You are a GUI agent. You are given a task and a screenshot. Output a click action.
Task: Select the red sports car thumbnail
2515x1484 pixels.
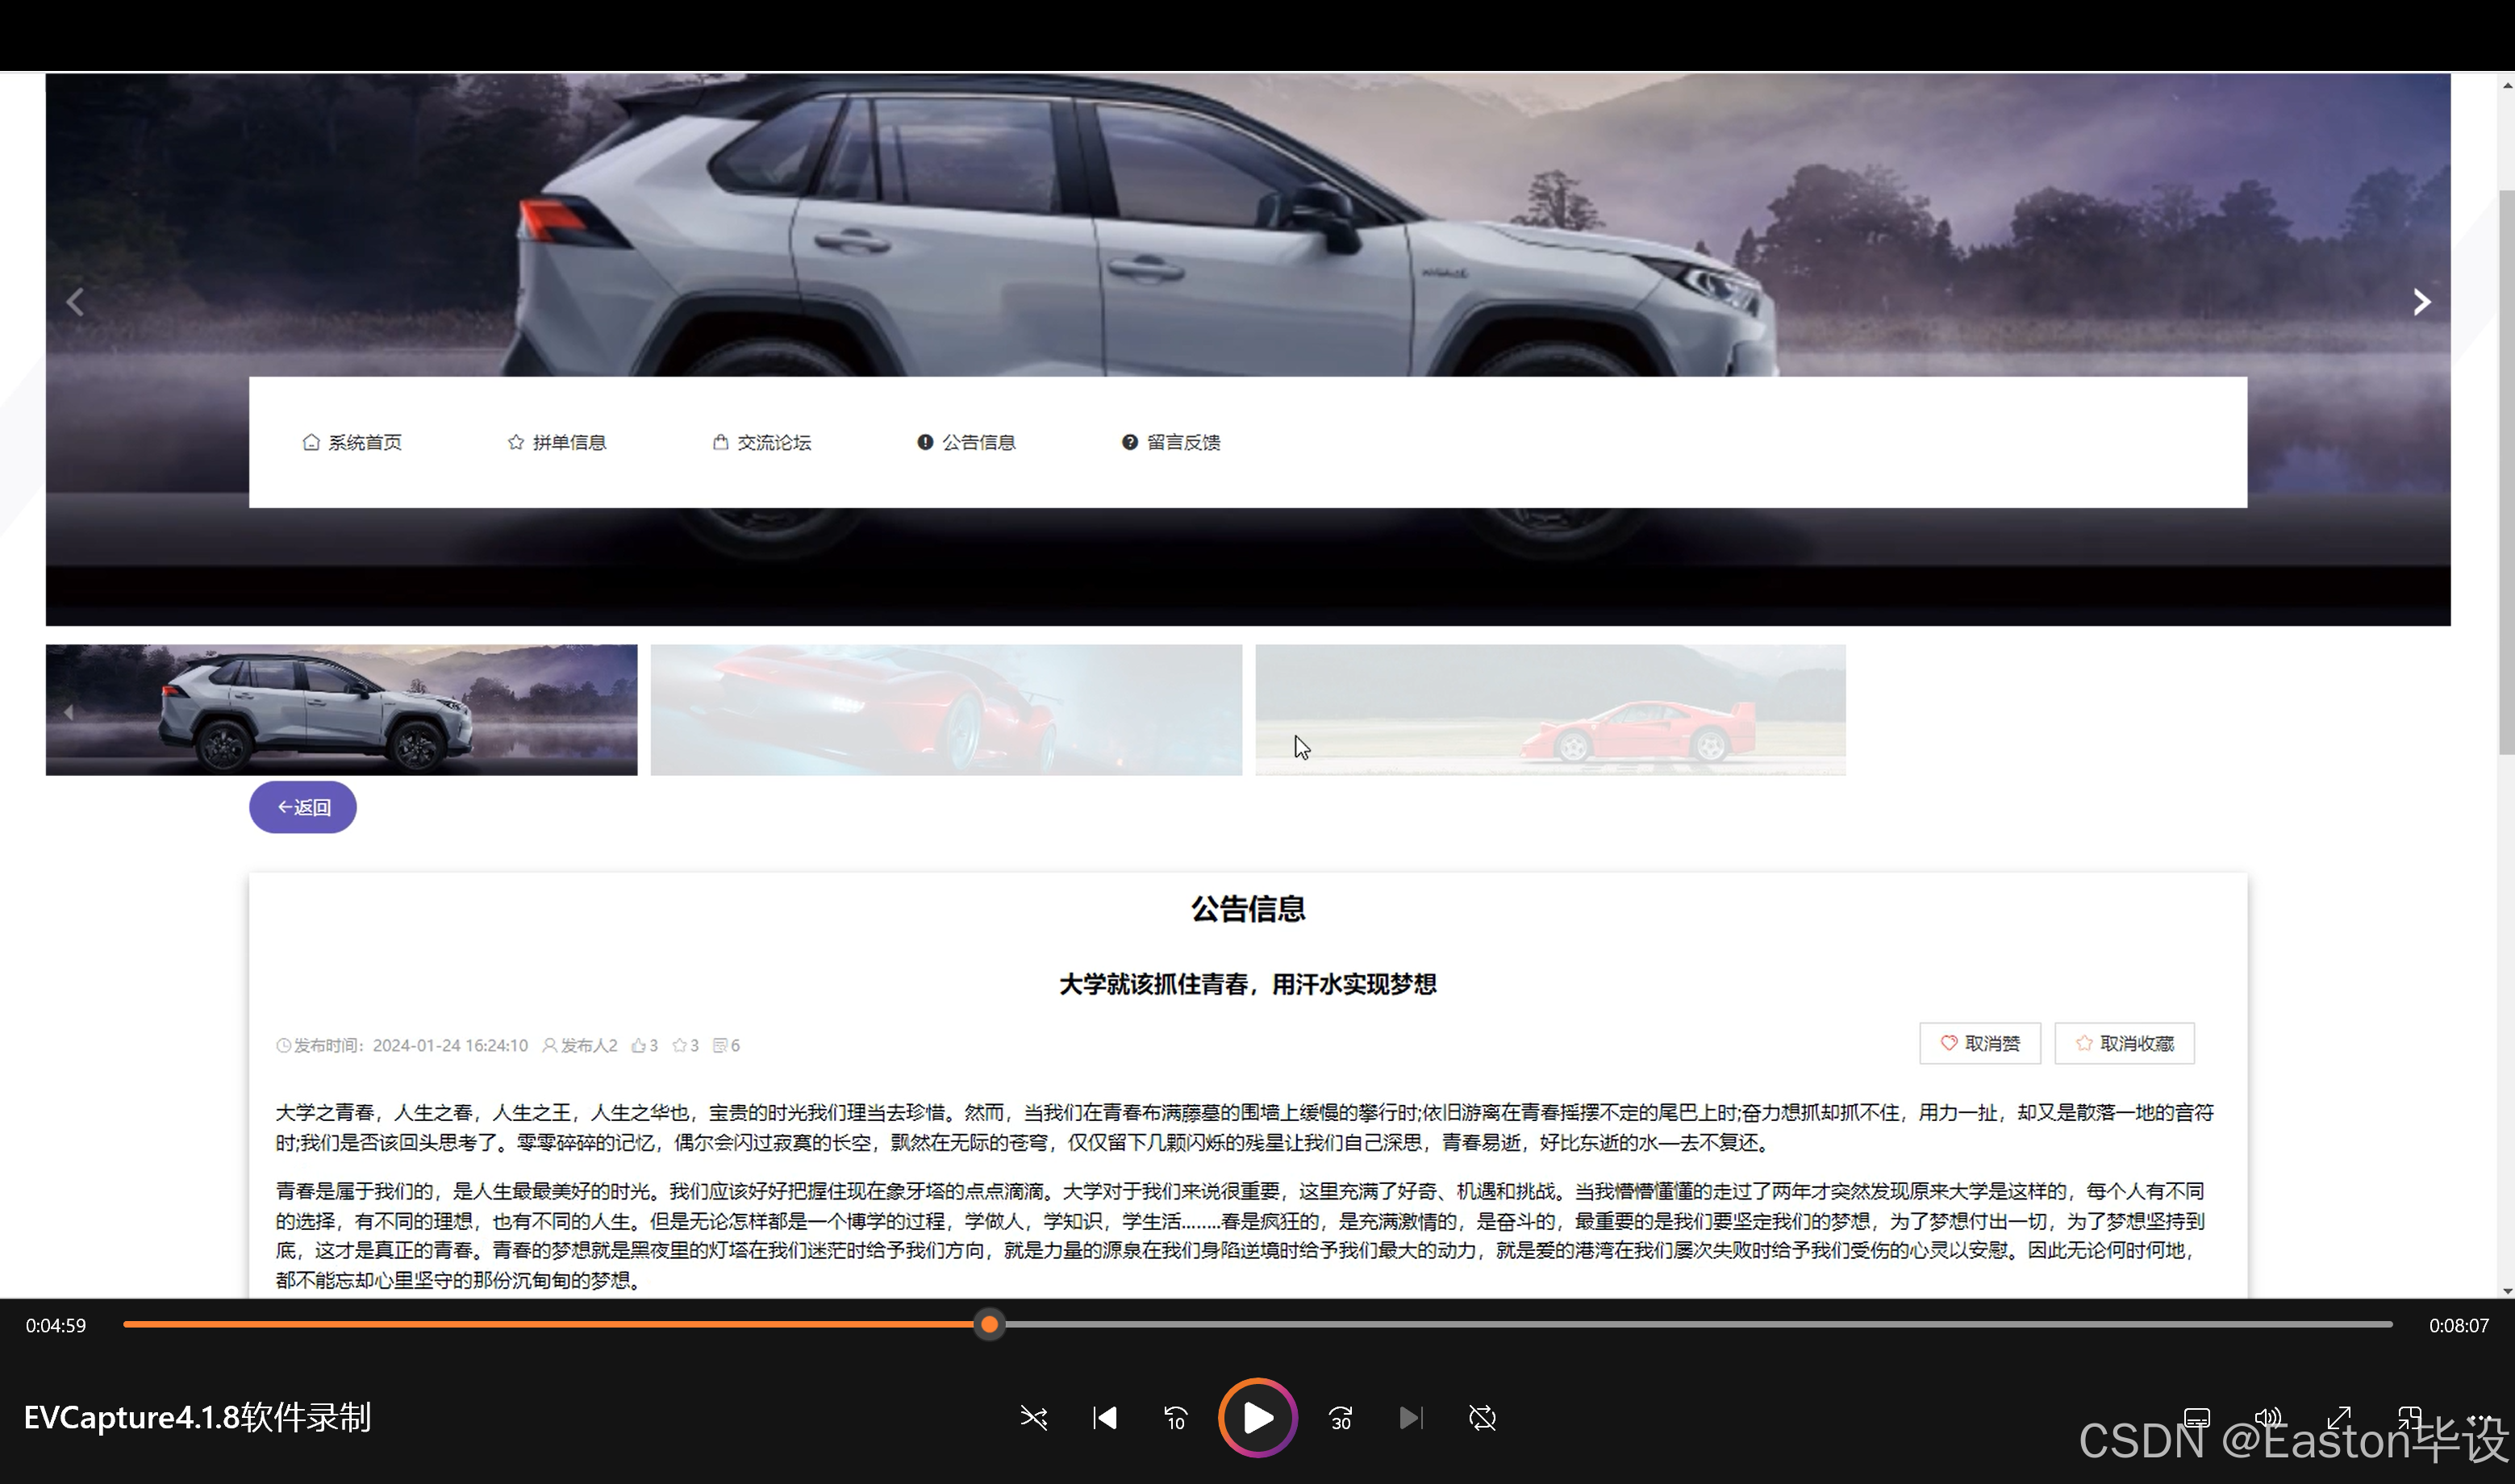coord(946,709)
